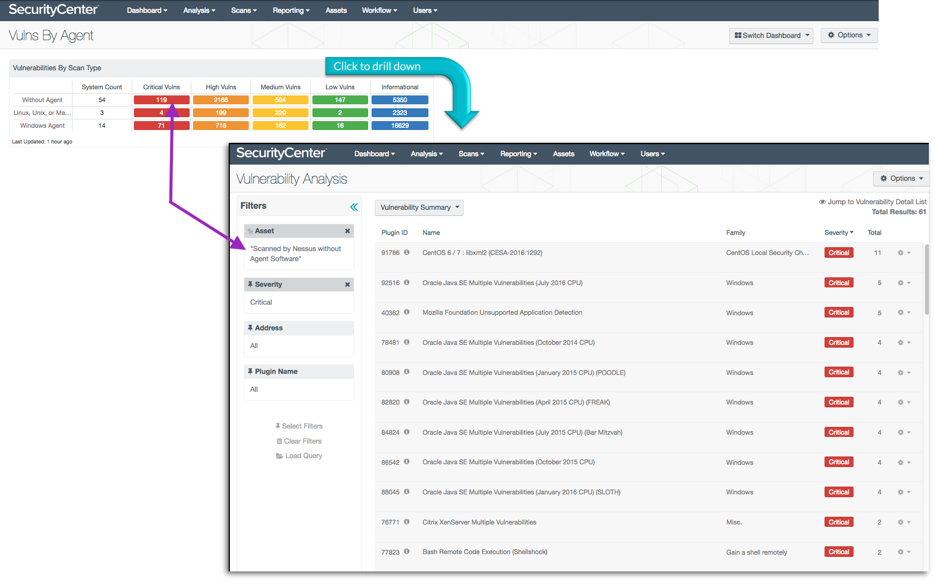Click info icon next to plugin 40362
Screen dimensions: 935x582
click(407, 312)
